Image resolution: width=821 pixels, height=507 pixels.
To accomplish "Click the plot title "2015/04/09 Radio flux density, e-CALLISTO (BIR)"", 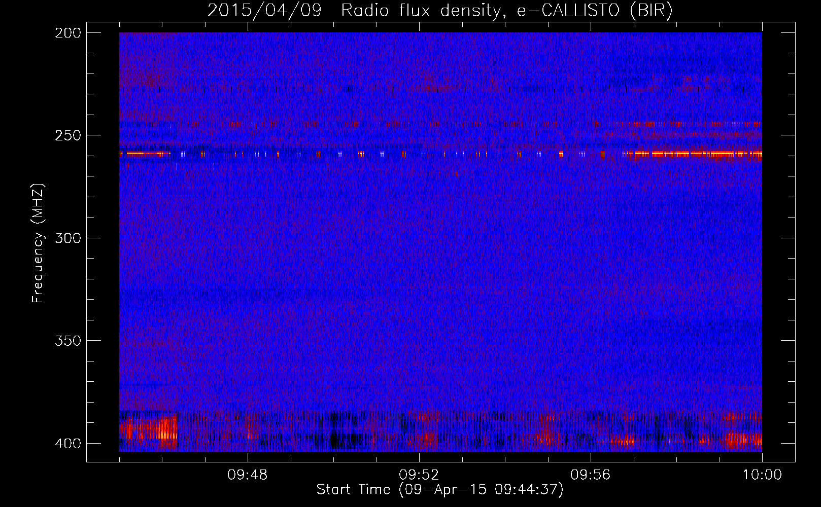I will tap(440, 11).
